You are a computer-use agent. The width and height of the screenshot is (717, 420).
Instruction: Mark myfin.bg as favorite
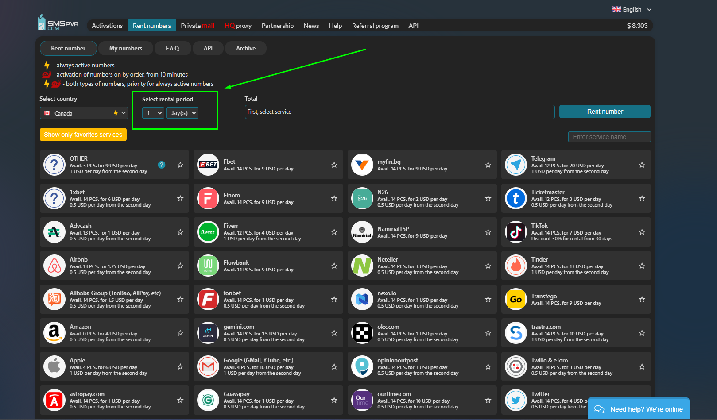click(488, 165)
